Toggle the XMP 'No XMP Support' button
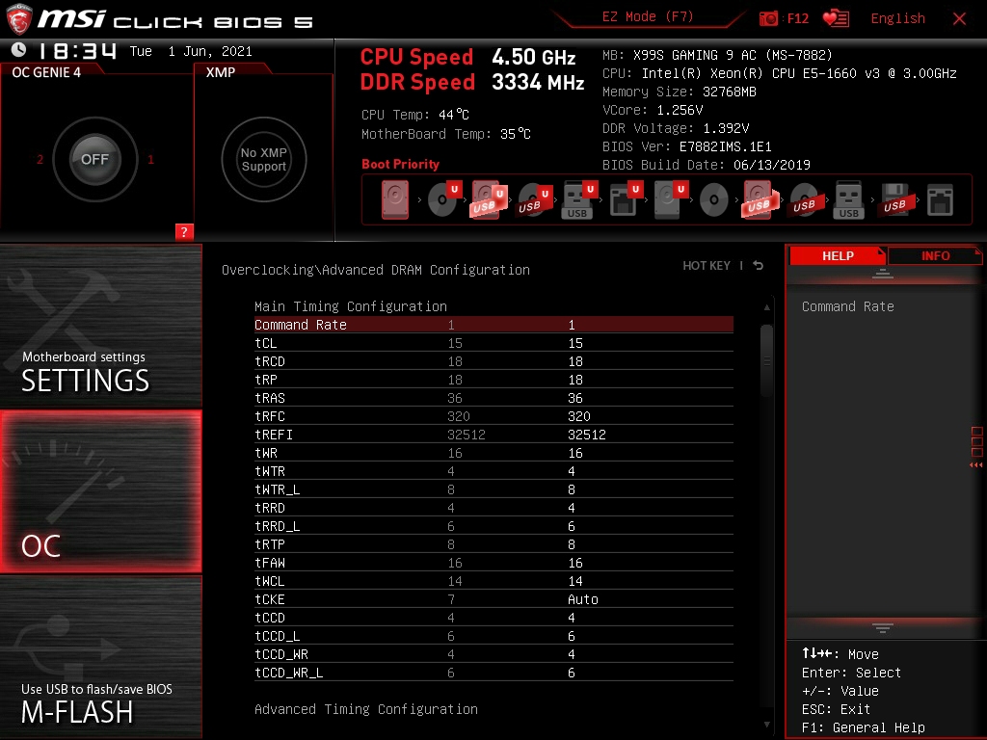This screenshot has height=740, width=987. (x=264, y=159)
